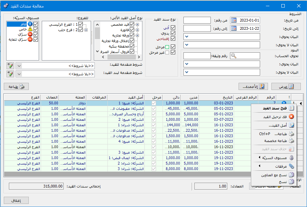Image resolution: width=307 pixels, height=207 pixels.
Task: Sort by the 'التاريخ' column header
Action: click(x=216, y=97)
